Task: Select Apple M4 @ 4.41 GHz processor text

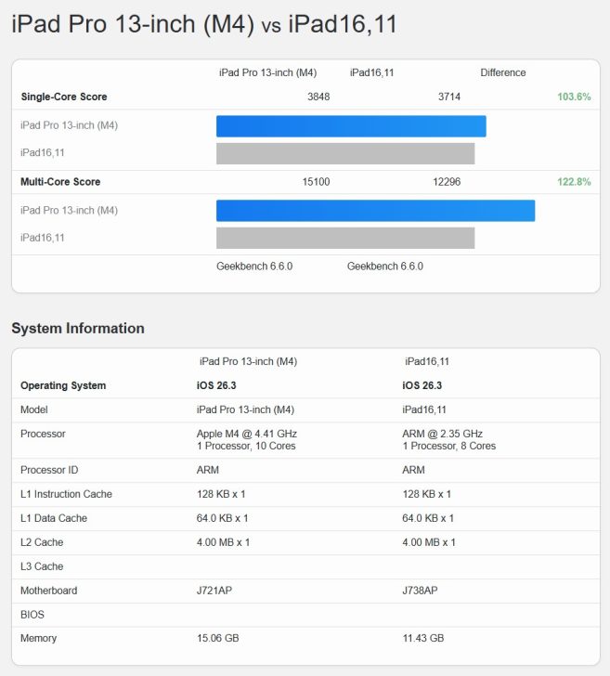Action: pyautogui.click(x=247, y=434)
